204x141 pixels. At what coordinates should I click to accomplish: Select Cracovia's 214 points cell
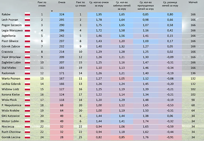coord(61,52)
